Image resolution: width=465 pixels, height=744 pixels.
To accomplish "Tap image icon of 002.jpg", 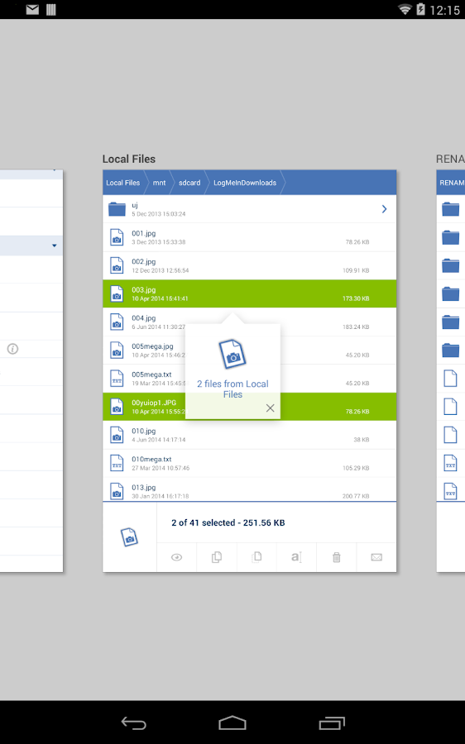I will click(117, 265).
